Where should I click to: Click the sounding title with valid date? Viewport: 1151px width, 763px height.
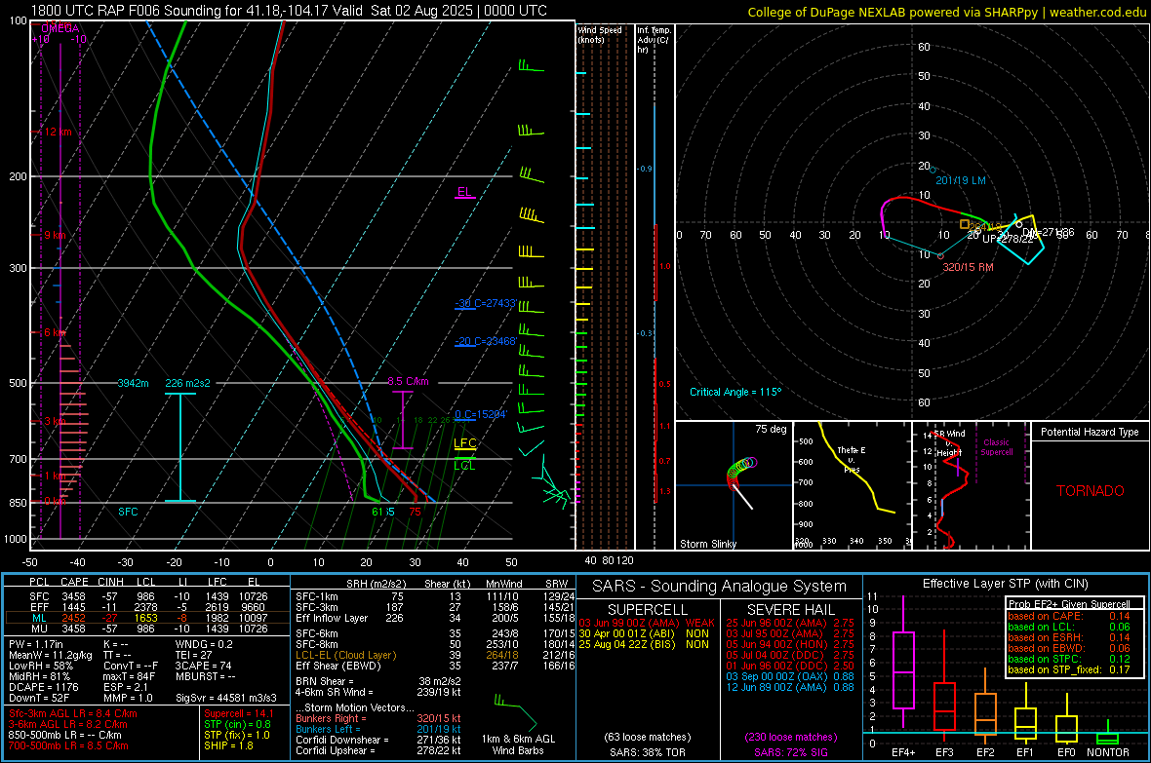point(289,11)
